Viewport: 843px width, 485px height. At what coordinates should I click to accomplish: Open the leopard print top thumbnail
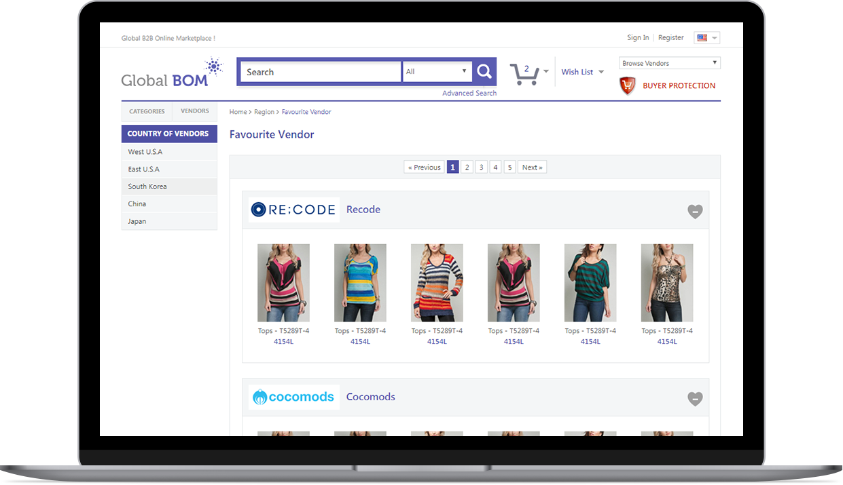pyautogui.click(x=667, y=283)
